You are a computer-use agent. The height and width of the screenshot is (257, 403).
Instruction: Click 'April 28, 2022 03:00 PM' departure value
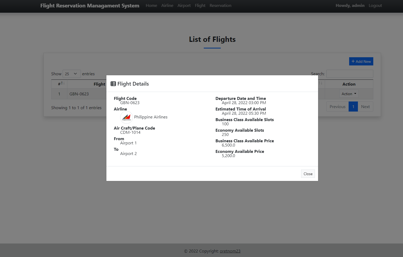tap(244, 103)
